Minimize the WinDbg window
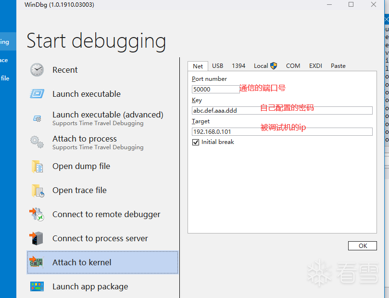The height and width of the screenshot is (298, 389). pyautogui.click(x=329, y=4)
